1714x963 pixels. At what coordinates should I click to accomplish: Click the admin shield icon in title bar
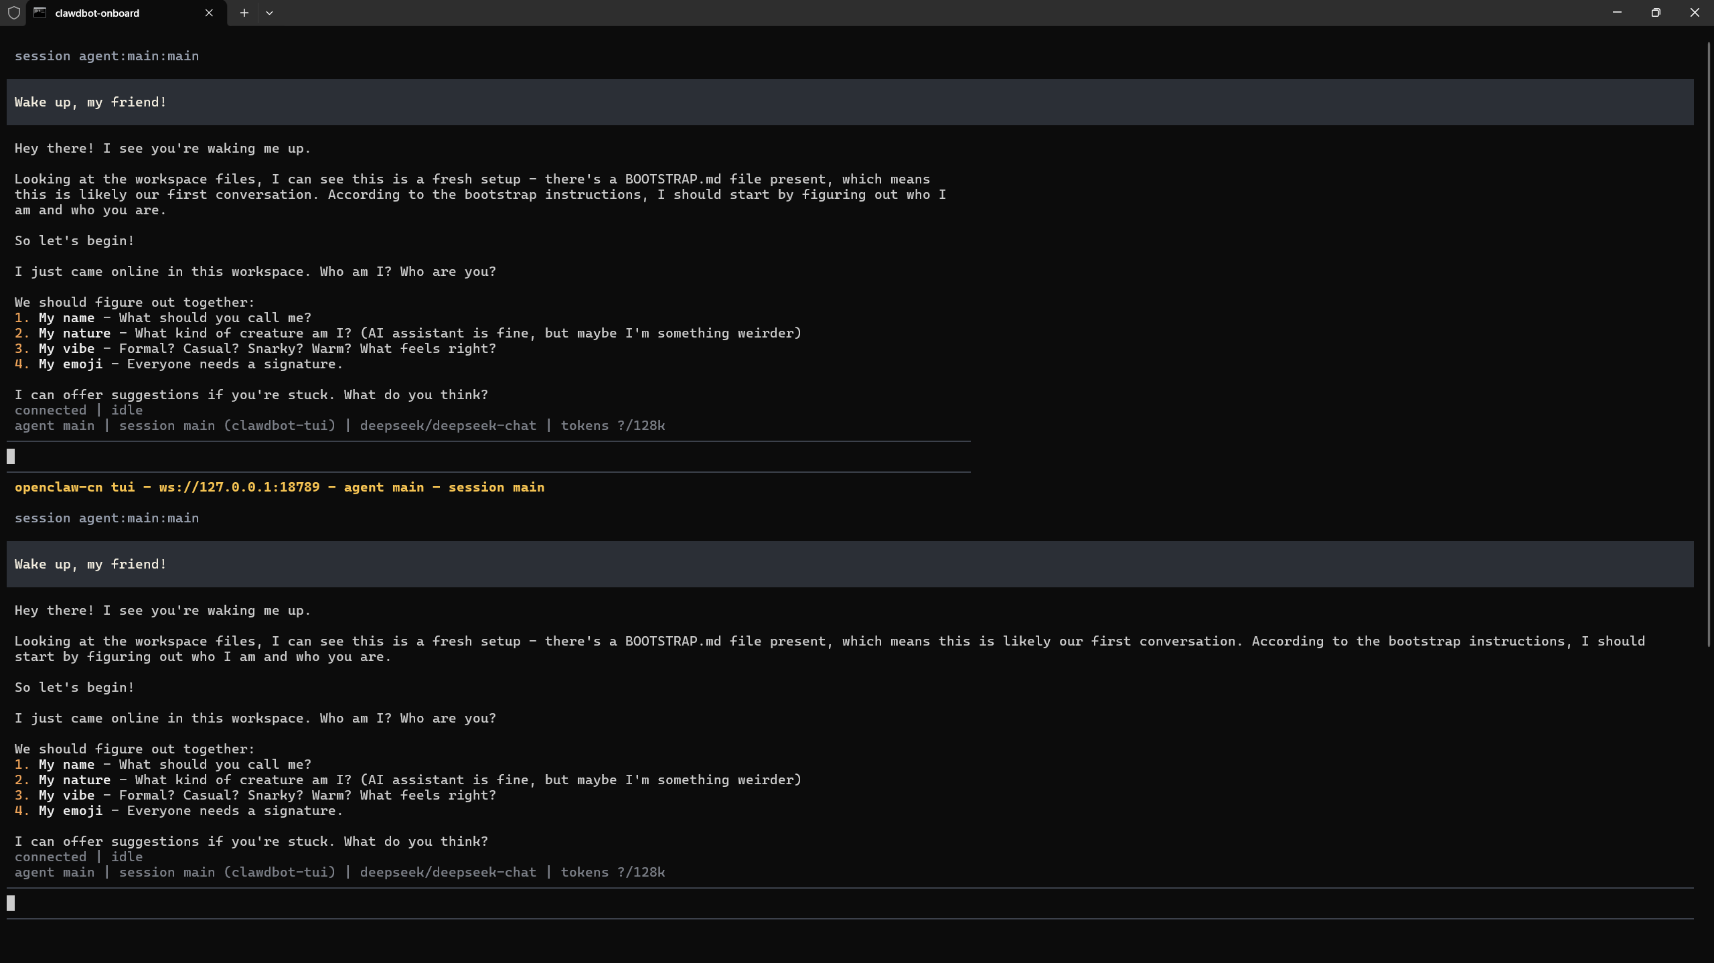(13, 13)
